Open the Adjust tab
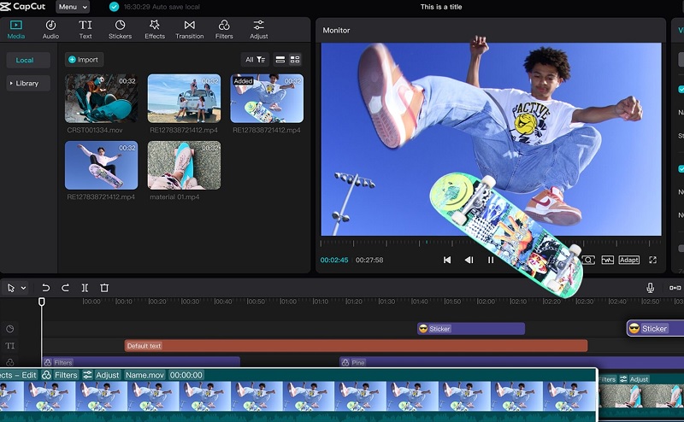 click(x=259, y=30)
